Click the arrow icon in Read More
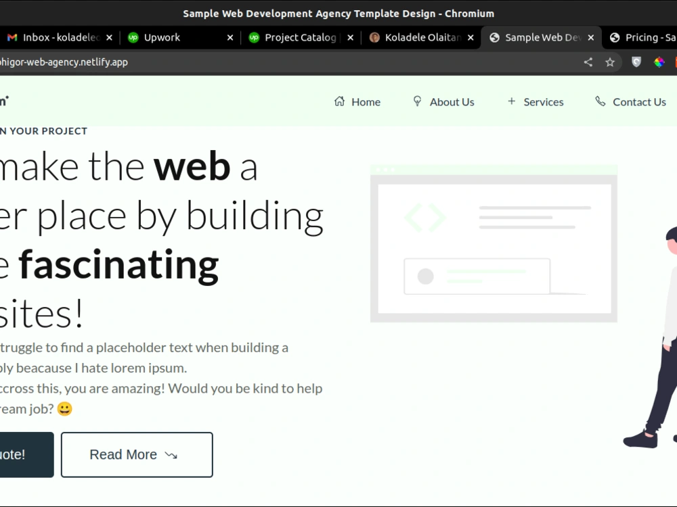The width and height of the screenshot is (677, 507). click(x=171, y=455)
